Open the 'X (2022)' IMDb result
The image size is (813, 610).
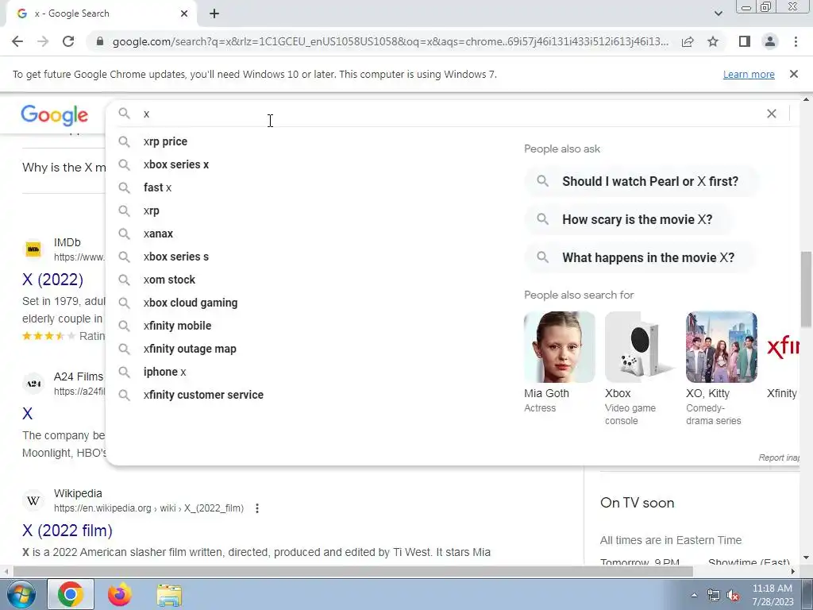point(53,280)
